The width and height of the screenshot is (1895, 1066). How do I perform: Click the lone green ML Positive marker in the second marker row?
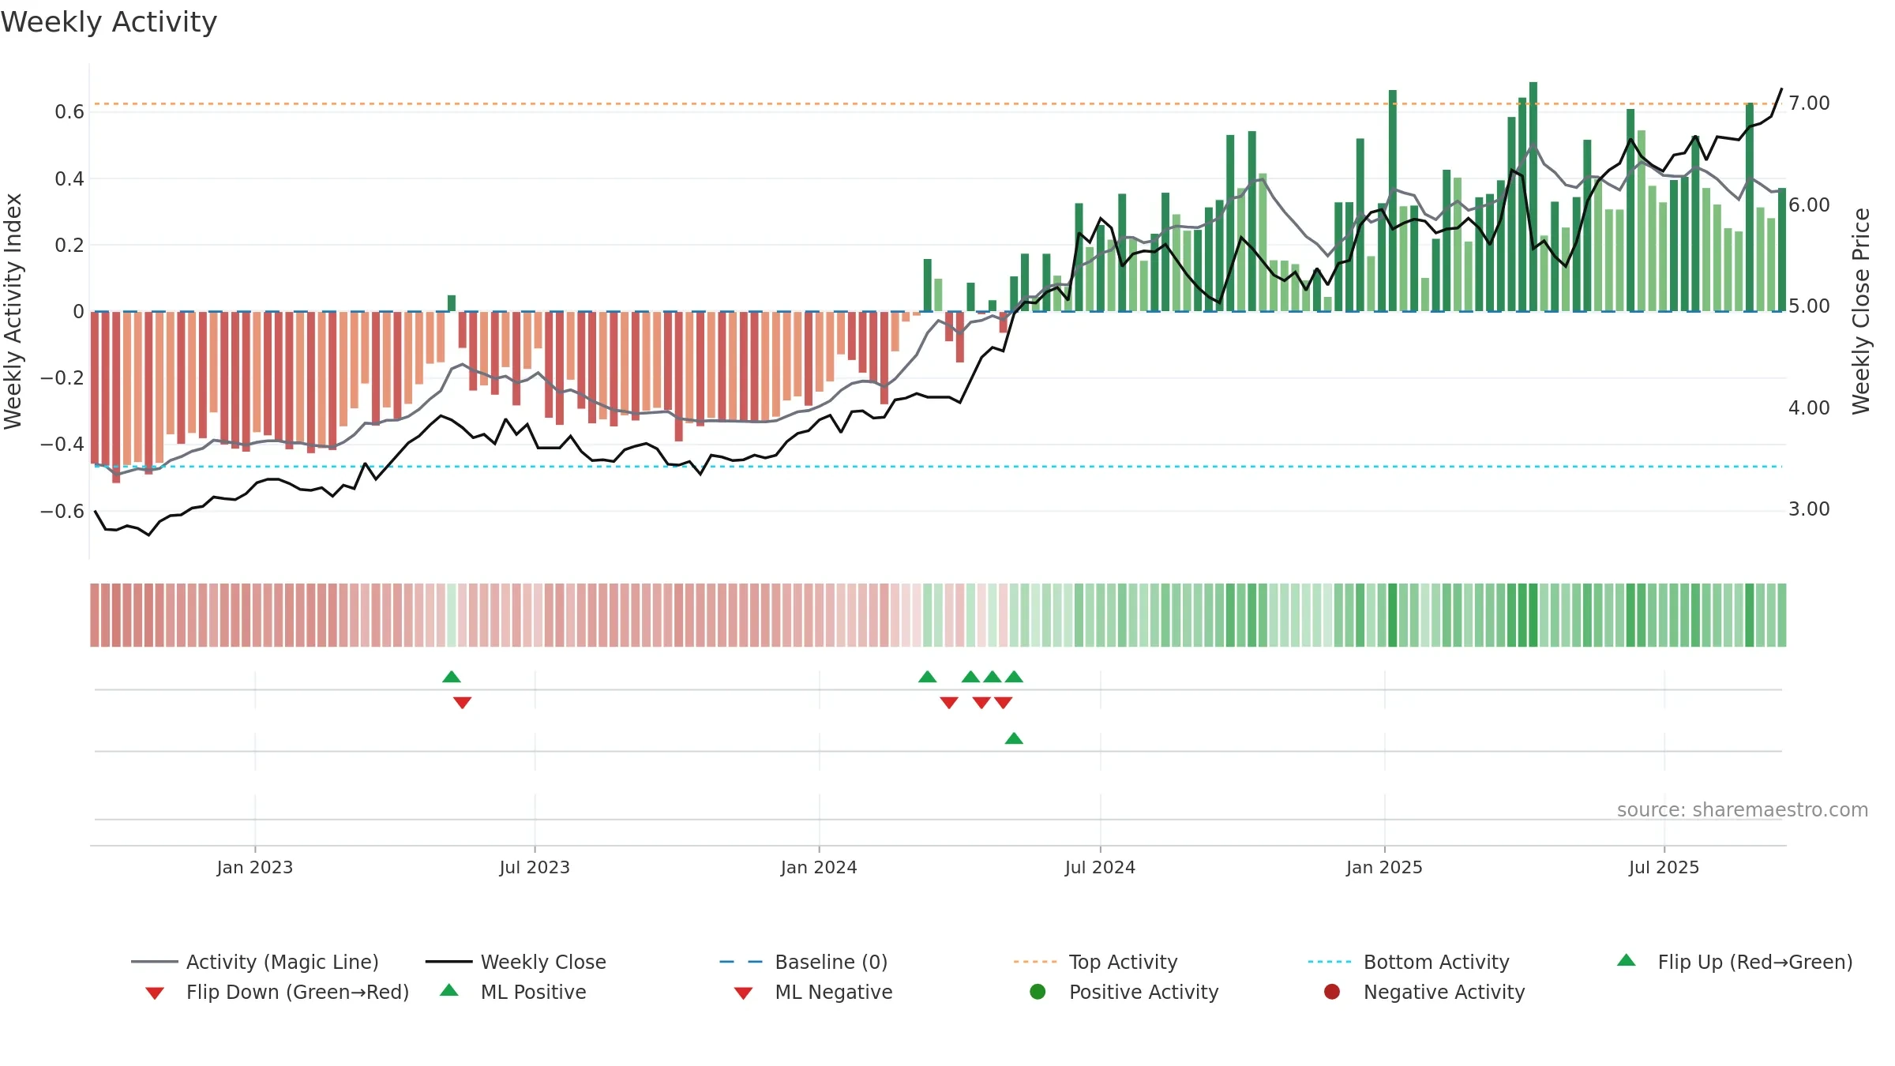click(1014, 738)
